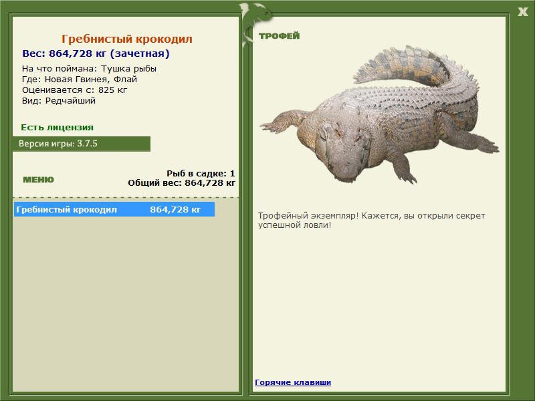
Task: Click the Вес: 864,728 кг (зачетная) line
Action: point(96,53)
